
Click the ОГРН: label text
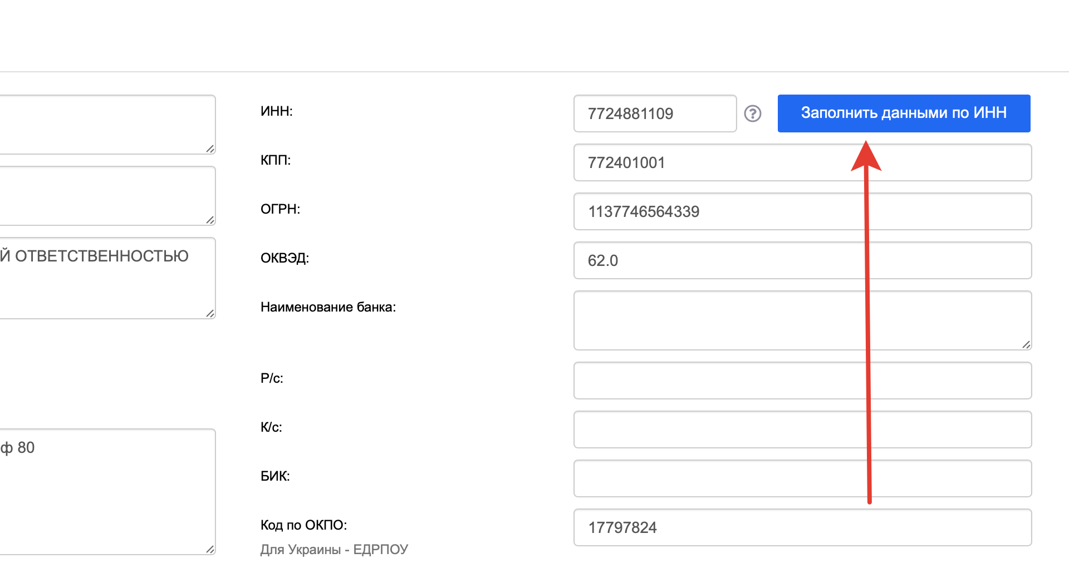pyautogui.click(x=281, y=209)
